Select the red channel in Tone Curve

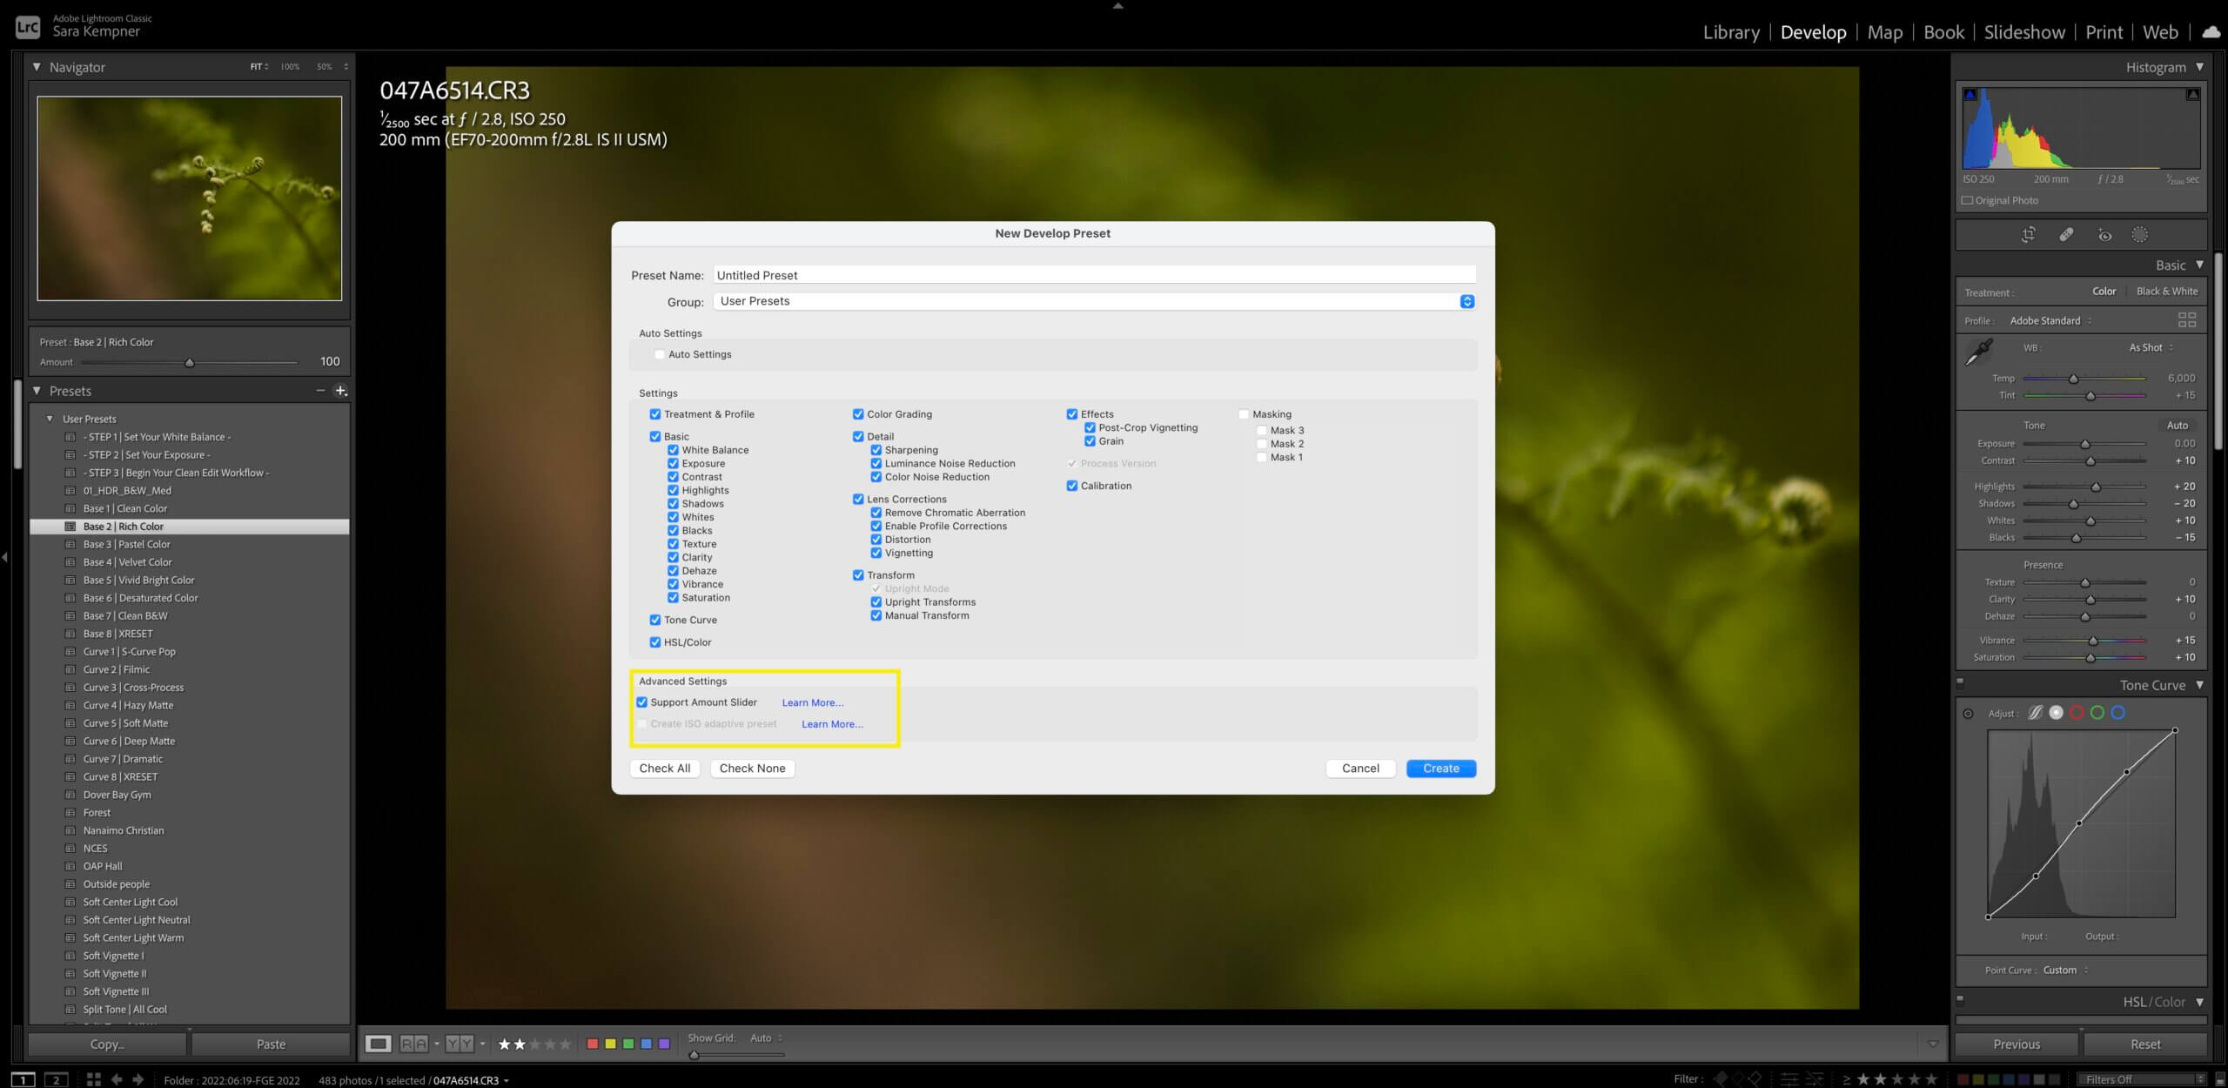(2077, 713)
